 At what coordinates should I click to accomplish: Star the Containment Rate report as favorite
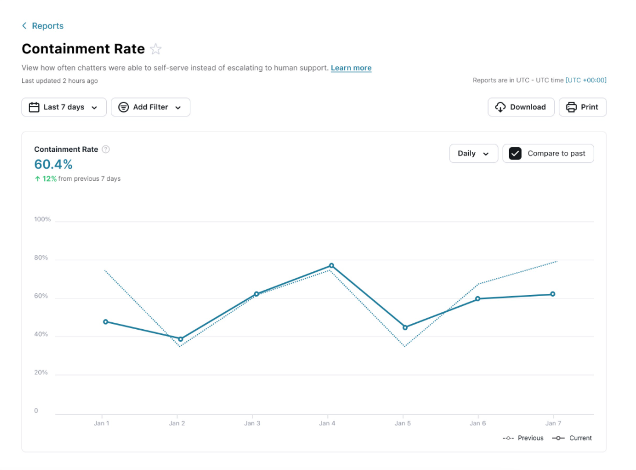156,49
